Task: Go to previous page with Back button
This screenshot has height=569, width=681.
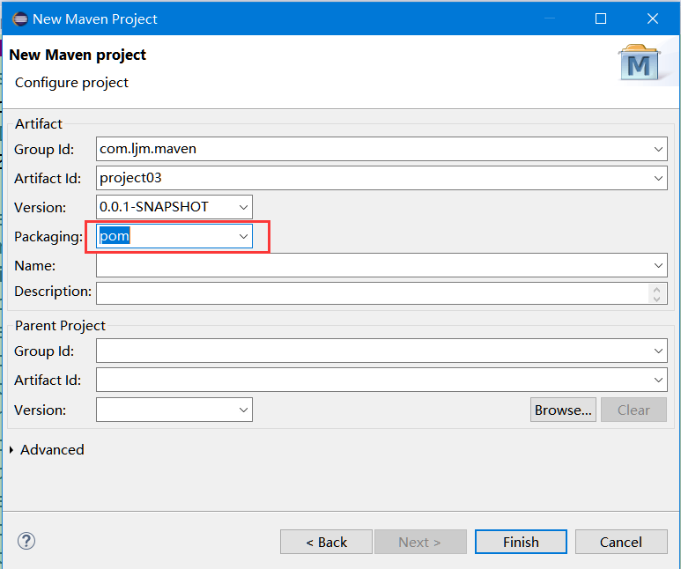Action: pos(326,542)
